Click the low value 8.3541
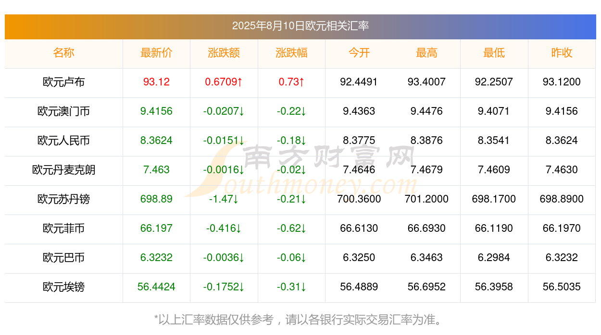The image size is (601, 335). pos(494,141)
